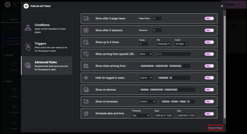The image size is (247, 134).
Task: Remove the Internal Links tag
Action: [x=170, y=66]
